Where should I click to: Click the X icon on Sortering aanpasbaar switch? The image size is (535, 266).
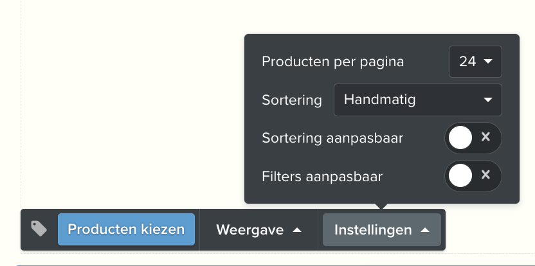coord(485,137)
